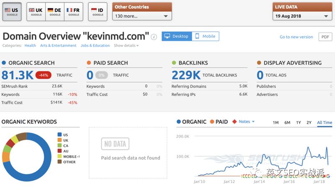Image resolution: width=335 pixels, height=187 pixels.
Task: Expand Show details for categories
Action: (126, 45)
